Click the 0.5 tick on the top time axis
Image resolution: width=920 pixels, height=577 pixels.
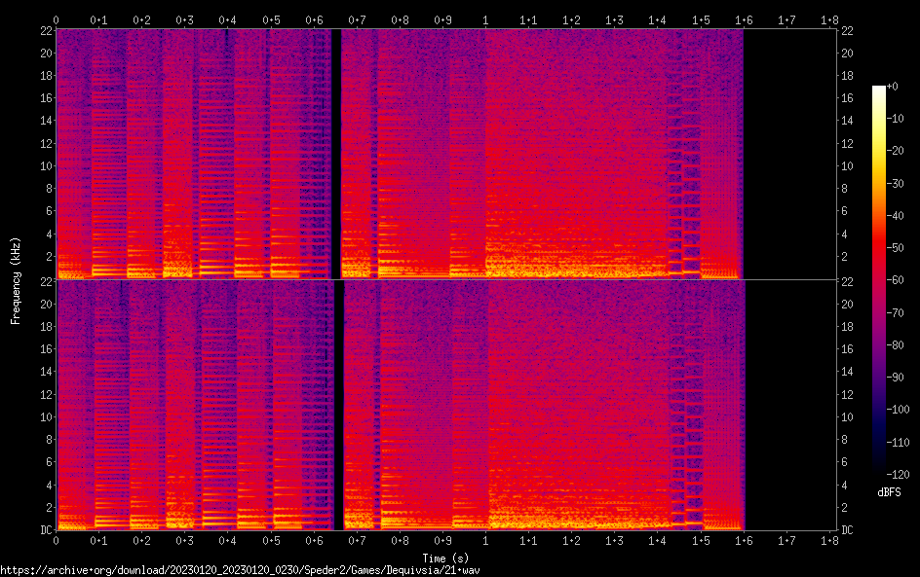pos(270,19)
